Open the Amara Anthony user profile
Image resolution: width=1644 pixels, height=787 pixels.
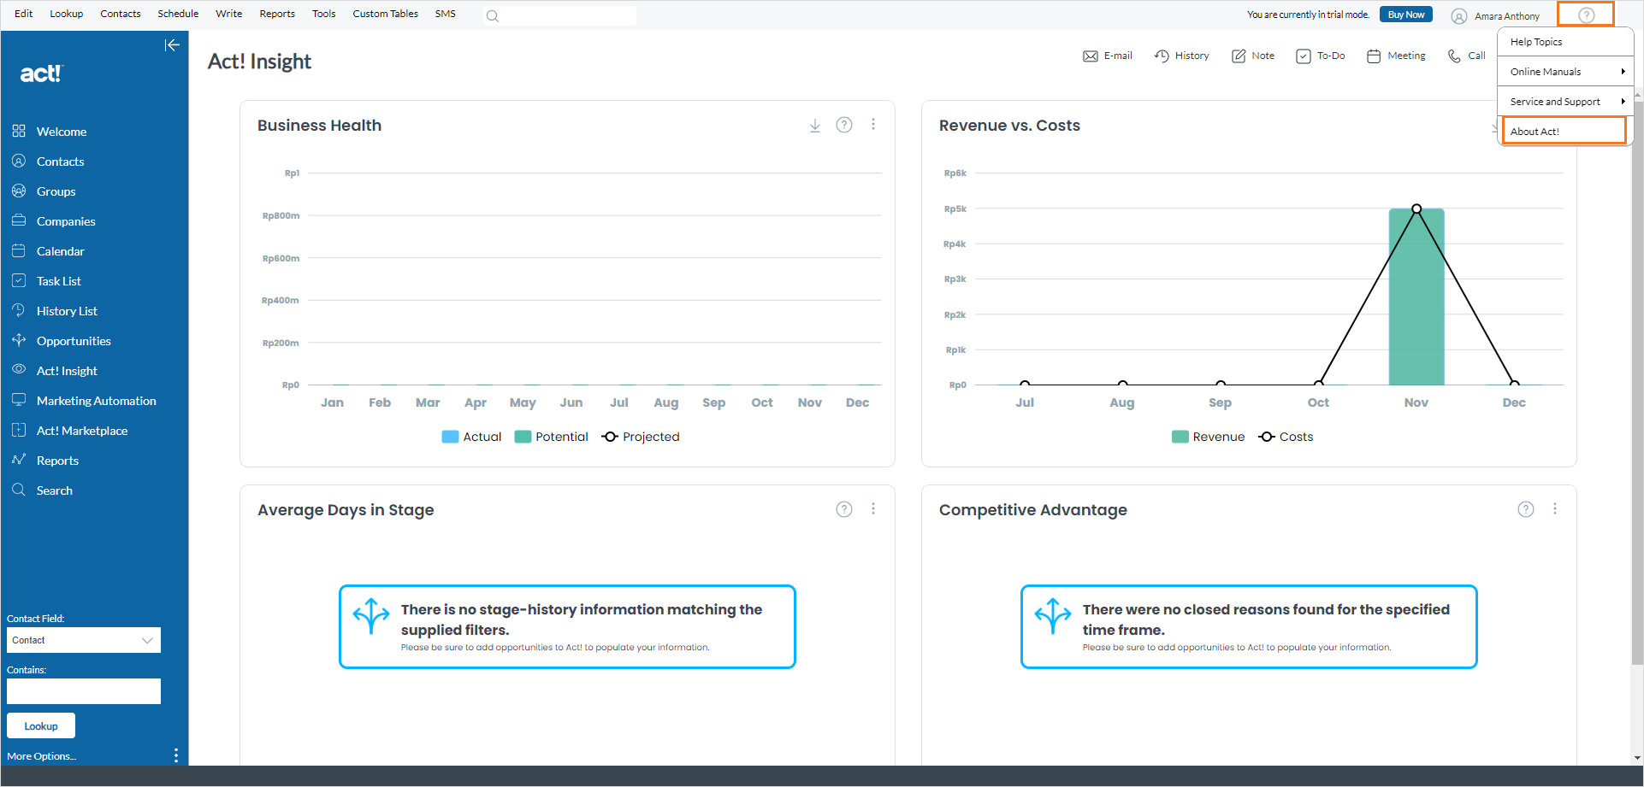[x=1495, y=15]
